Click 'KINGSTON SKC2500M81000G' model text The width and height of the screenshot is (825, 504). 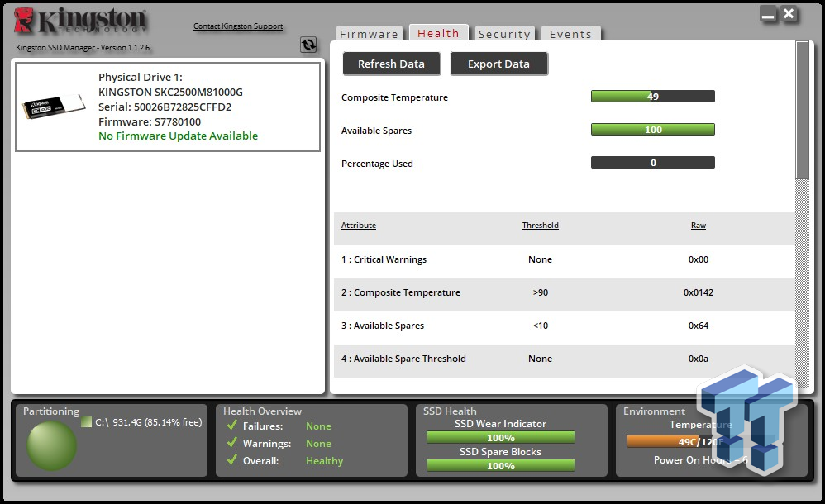(170, 92)
